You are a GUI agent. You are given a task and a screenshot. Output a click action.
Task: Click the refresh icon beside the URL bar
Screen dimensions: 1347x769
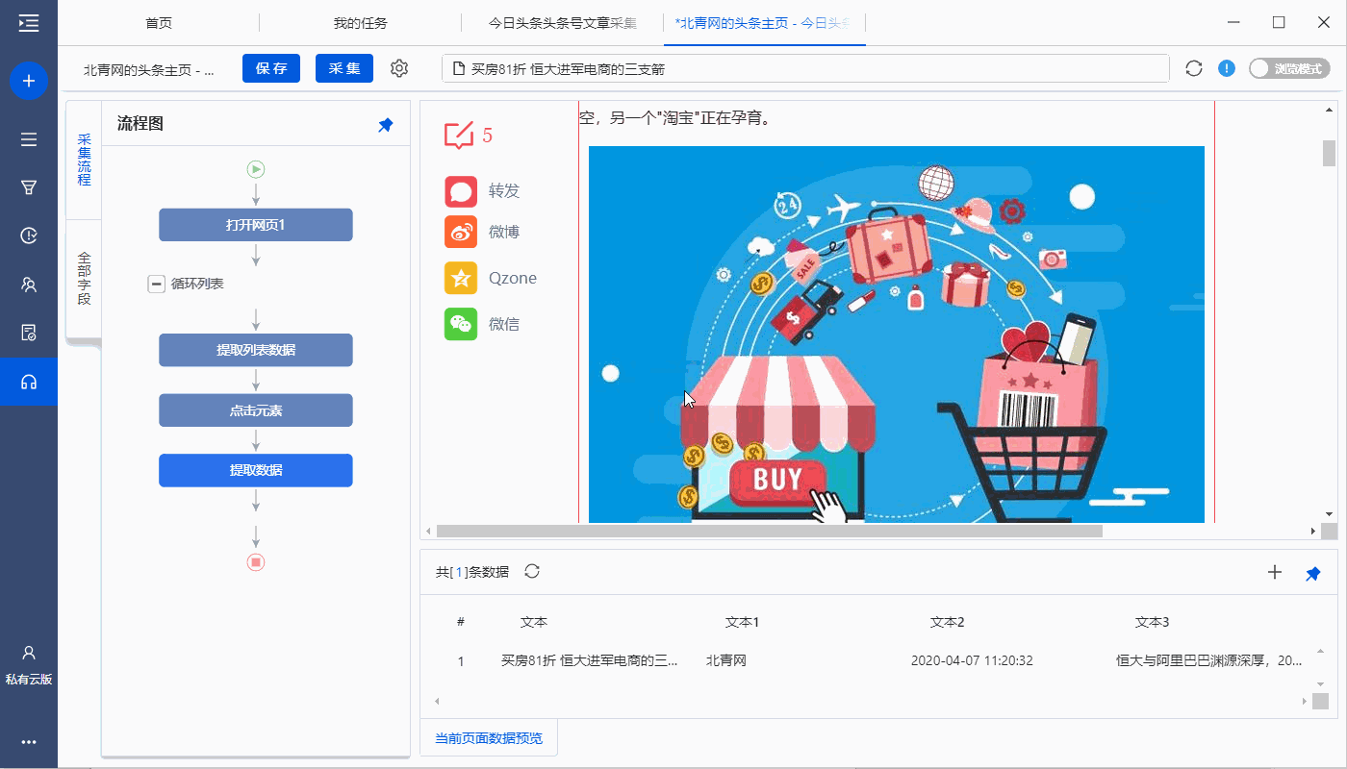[1194, 68]
